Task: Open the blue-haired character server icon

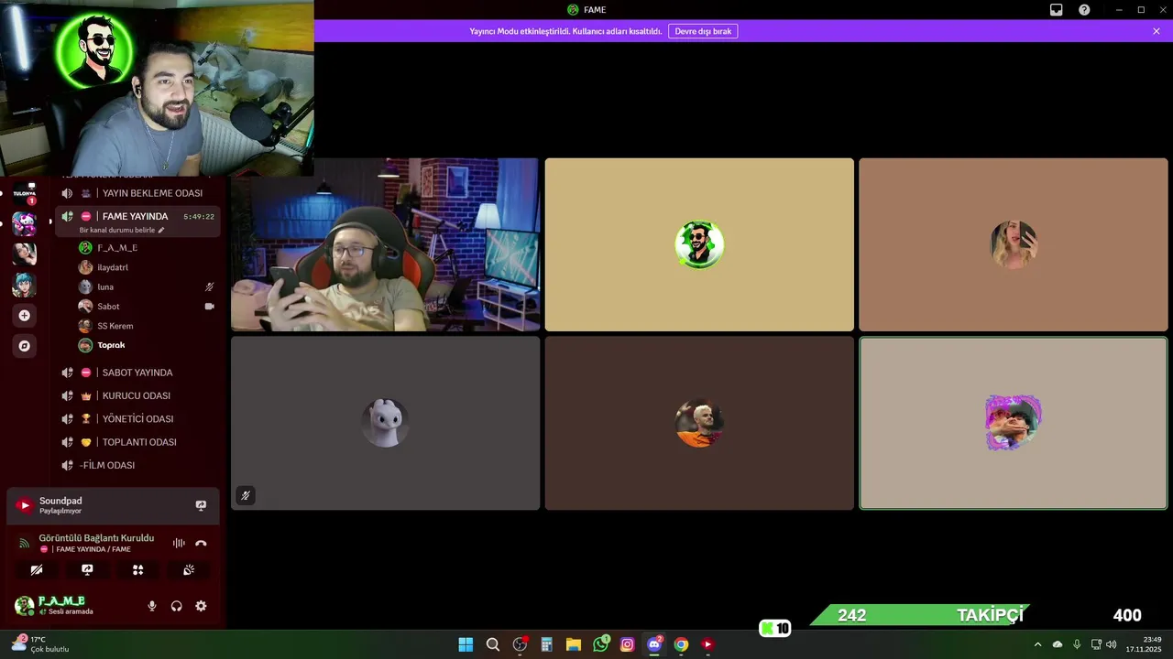Action: pyautogui.click(x=25, y=285)
